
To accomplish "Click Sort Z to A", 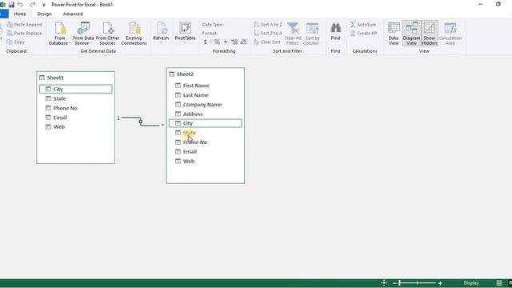I will [x=268, y=33].
